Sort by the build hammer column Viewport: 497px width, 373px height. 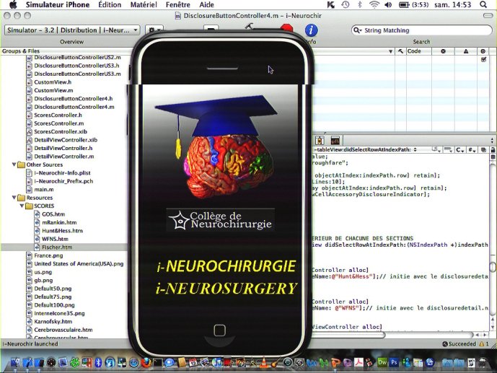tap(400, 51)
